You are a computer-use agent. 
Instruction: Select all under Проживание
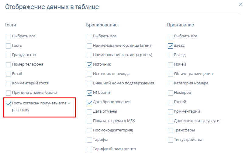coord(171,36)
